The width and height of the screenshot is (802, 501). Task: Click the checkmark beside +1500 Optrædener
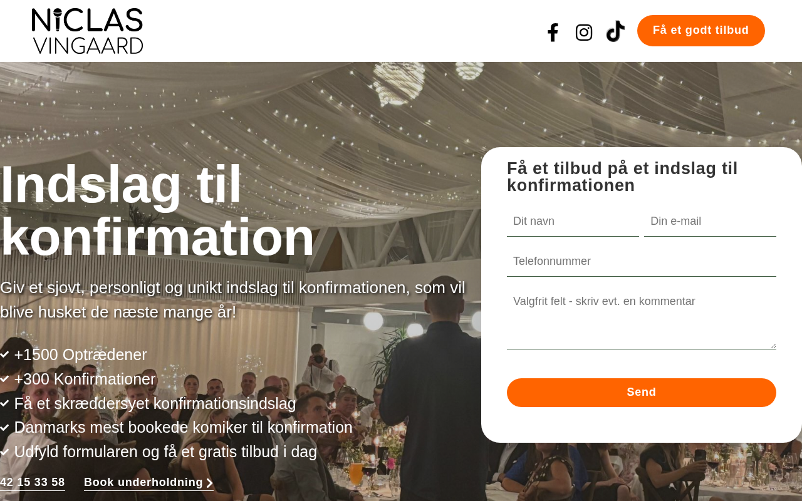pyautogui.click(x=4, y=354)
